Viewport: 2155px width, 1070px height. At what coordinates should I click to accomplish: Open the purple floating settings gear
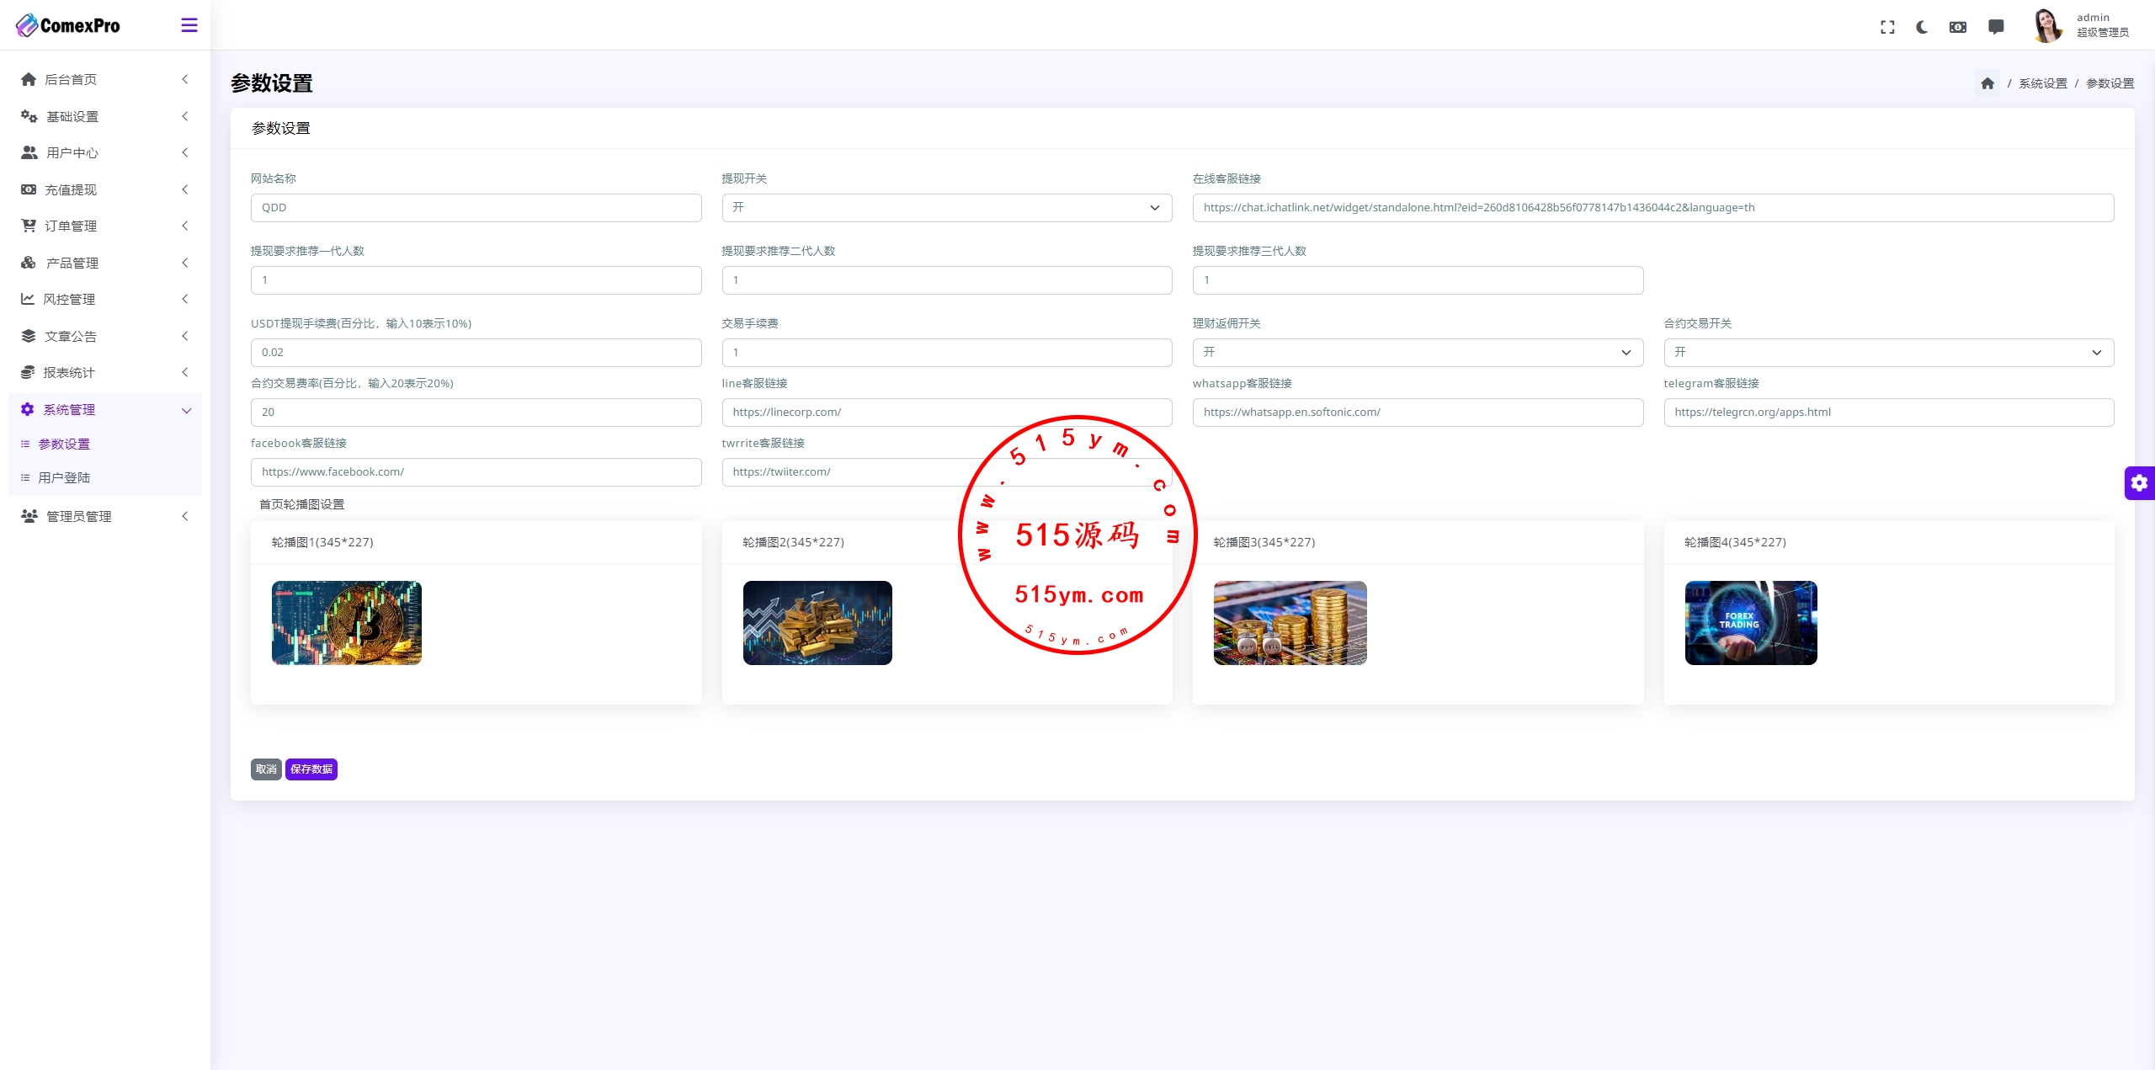pyautogui.click(x=2139, y=483)
